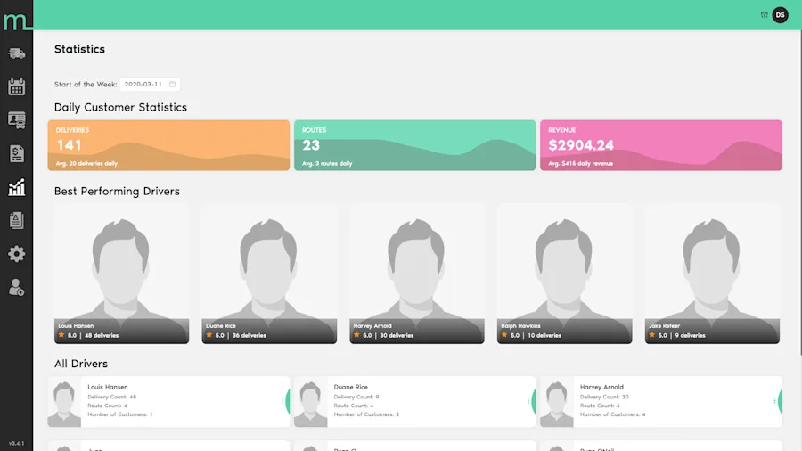The height and width of the screenshot is (451, 802).
Task: Click 'Avg. $415 daily revenue' text
Action: tap(580, 164)
